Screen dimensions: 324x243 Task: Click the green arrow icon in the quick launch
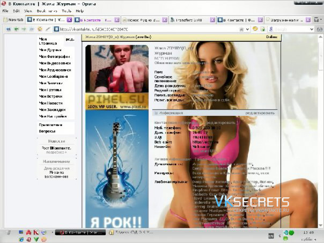(x=36, y=239)
